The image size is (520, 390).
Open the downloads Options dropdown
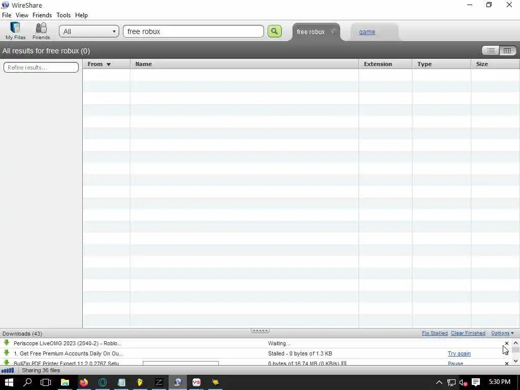coord(502,333)
